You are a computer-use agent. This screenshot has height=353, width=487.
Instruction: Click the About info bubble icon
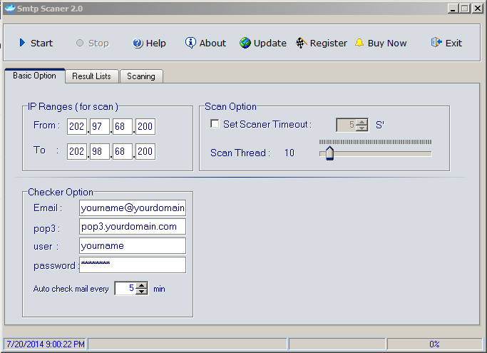click(x=190, y=43)
